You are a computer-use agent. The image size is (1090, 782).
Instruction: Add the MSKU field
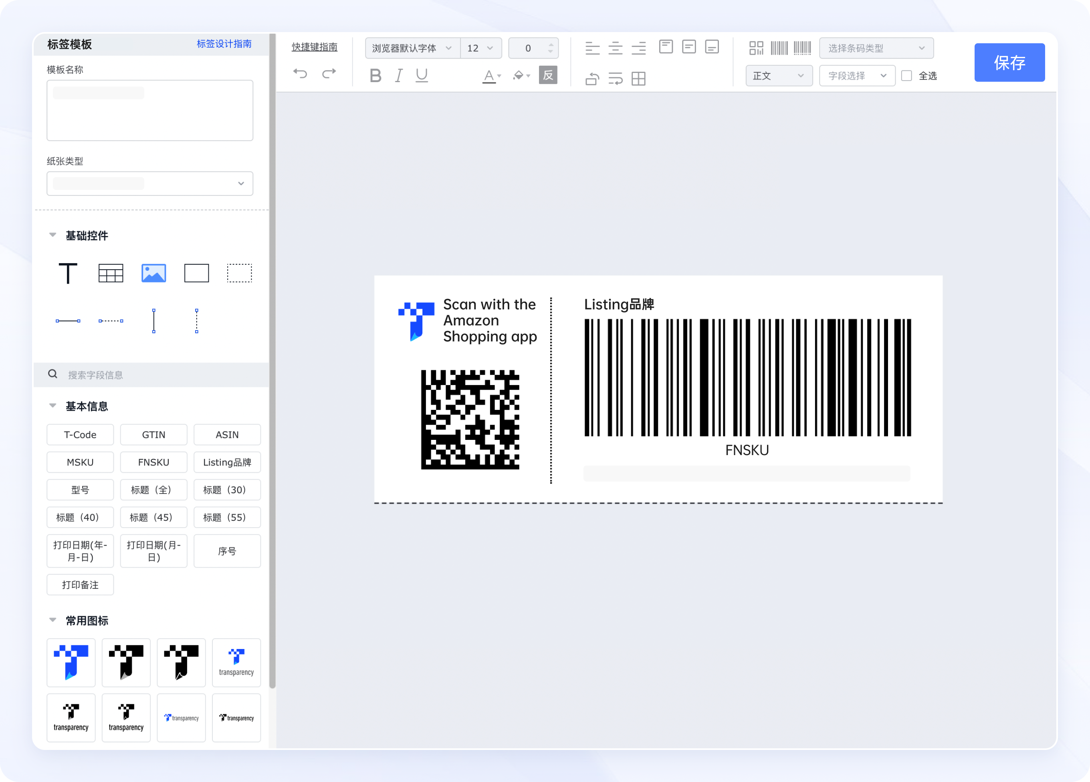(80, 462)
